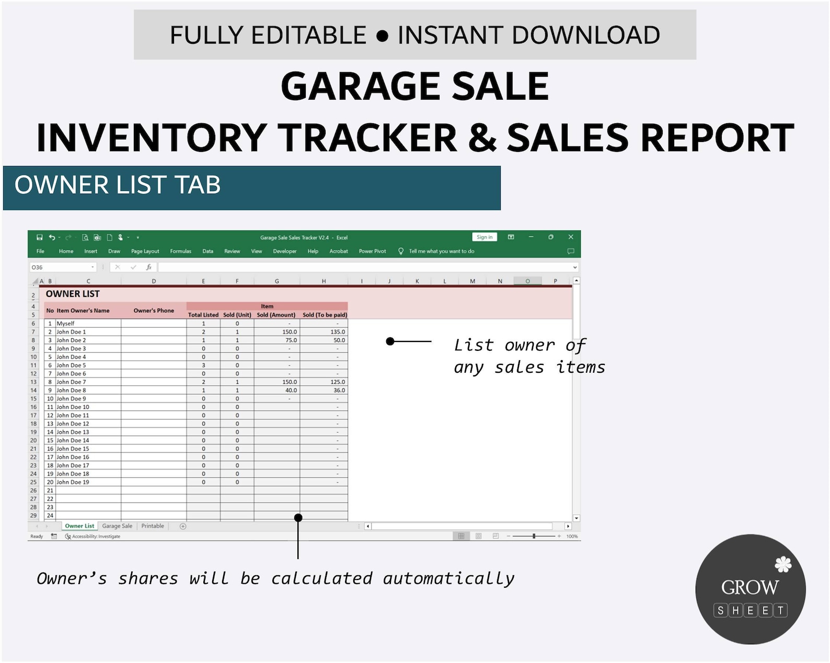Click the Sign in button
Screen dimensions: 830x663
tap(485, 237)
